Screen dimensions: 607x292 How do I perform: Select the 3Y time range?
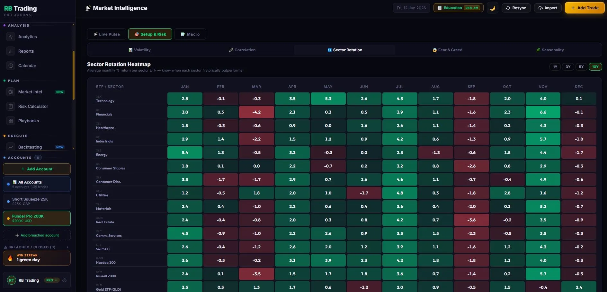568,67
